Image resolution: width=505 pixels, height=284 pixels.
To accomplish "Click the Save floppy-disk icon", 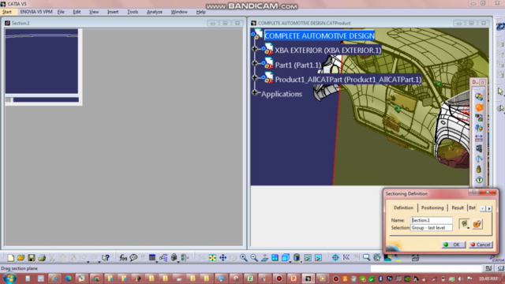I will (x=32, y=258).
